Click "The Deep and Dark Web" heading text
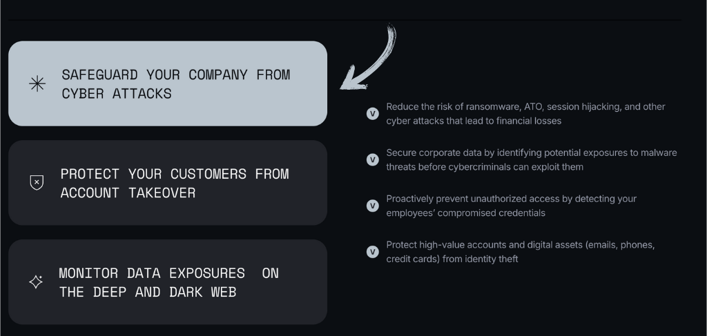This screenshot has width=707, height=336. (148, 292)
